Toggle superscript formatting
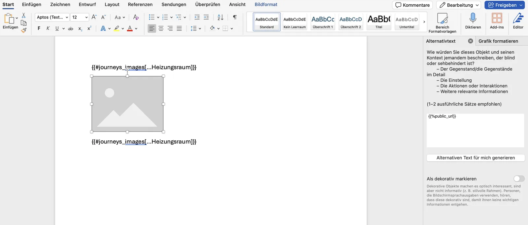The image size is (528, 225). [89, 28]
